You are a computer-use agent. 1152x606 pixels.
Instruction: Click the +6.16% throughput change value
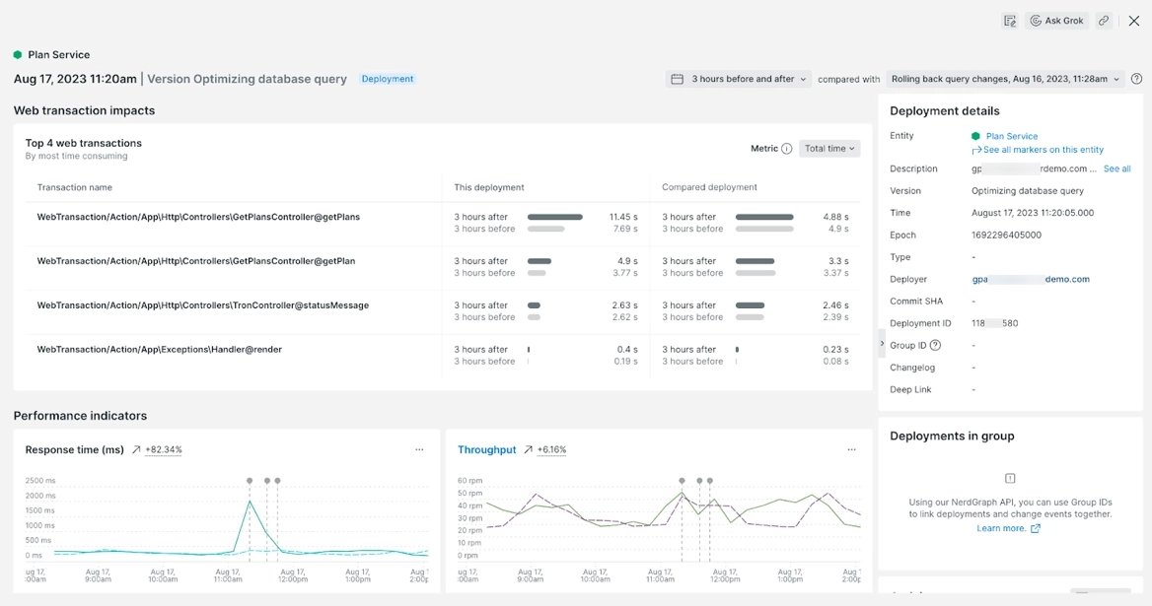point(551,449)
